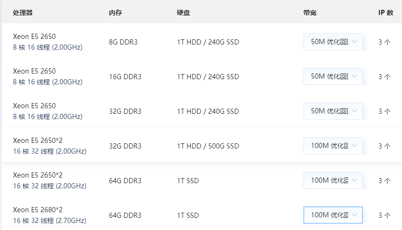This screenshot has width=402, height=230.
Task: Select the 带宽 column header
Action: [310, 13]
